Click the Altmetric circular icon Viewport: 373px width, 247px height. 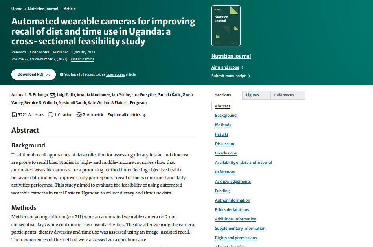[79, 115]
